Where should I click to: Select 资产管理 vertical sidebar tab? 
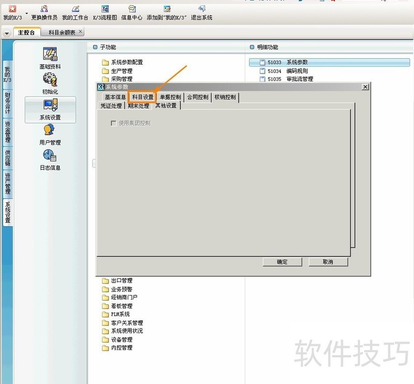pyautogui.click(x=7, y=184)
